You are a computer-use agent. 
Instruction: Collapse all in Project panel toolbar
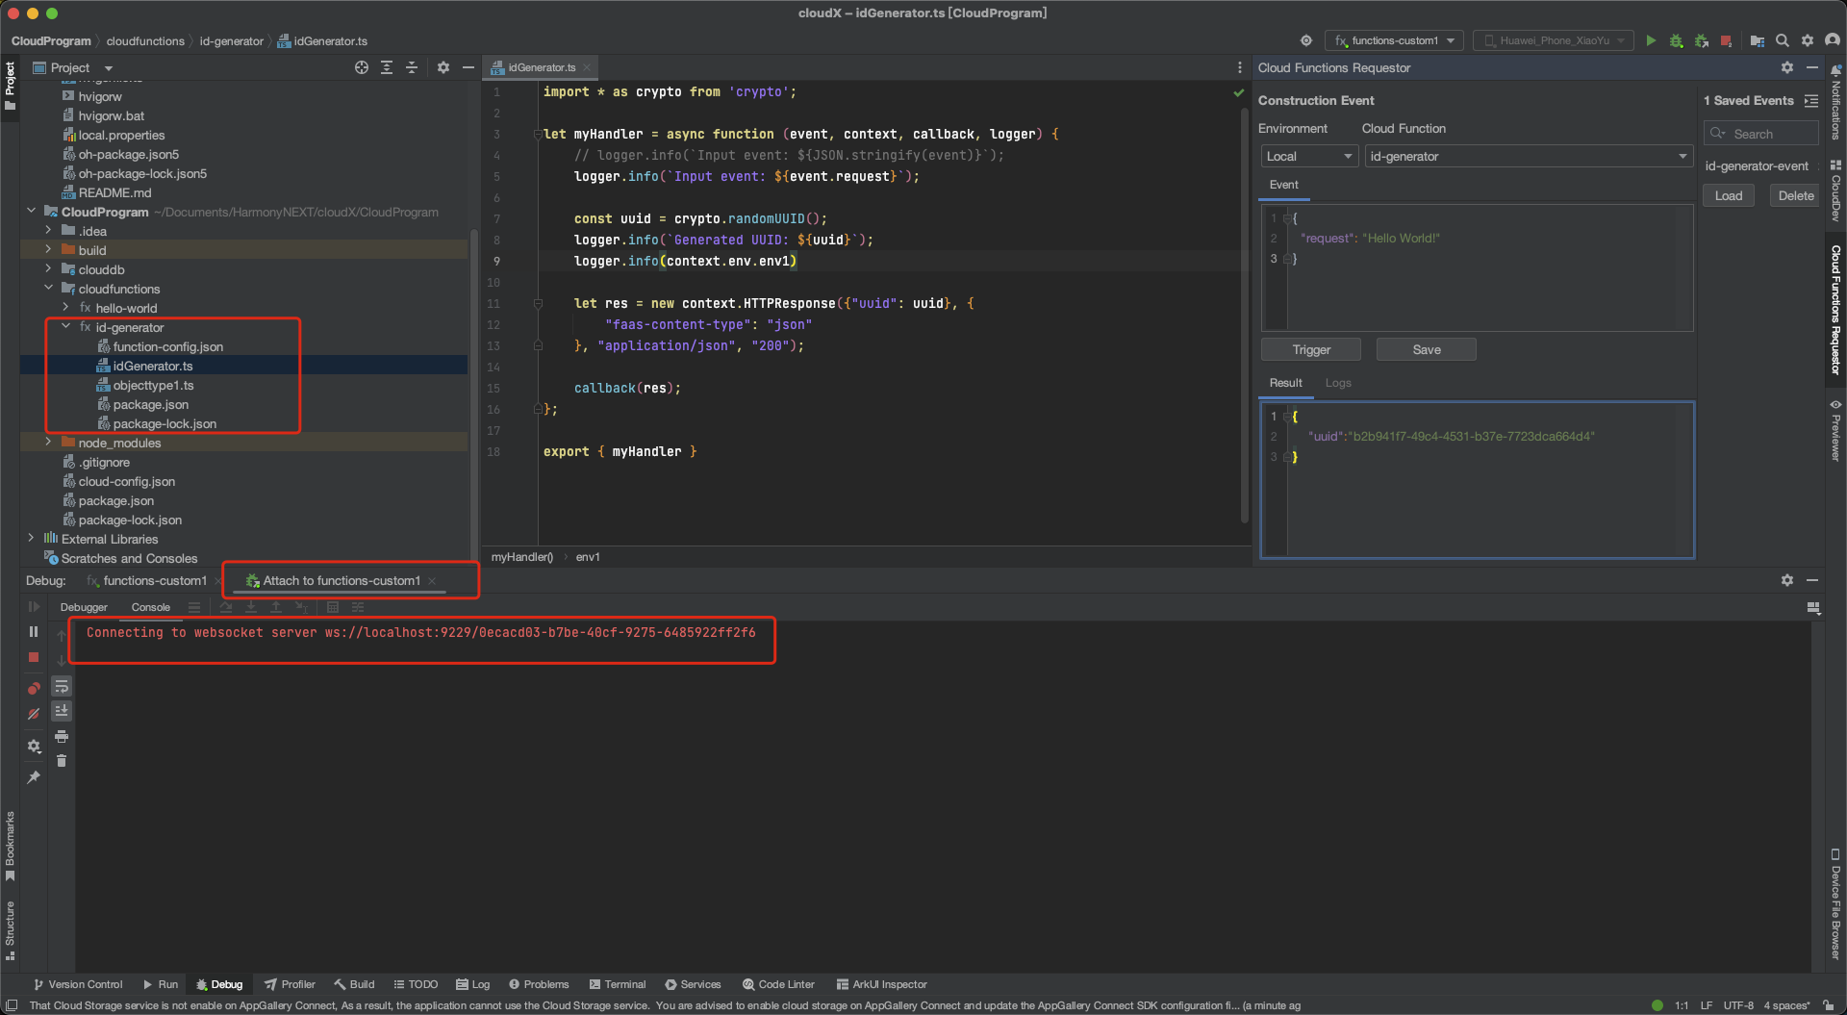[411, 67]
